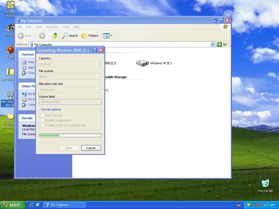Select the Windows XP (E:) drive icon
This screenshot has width=279, height=209.
tap(142, 63)
